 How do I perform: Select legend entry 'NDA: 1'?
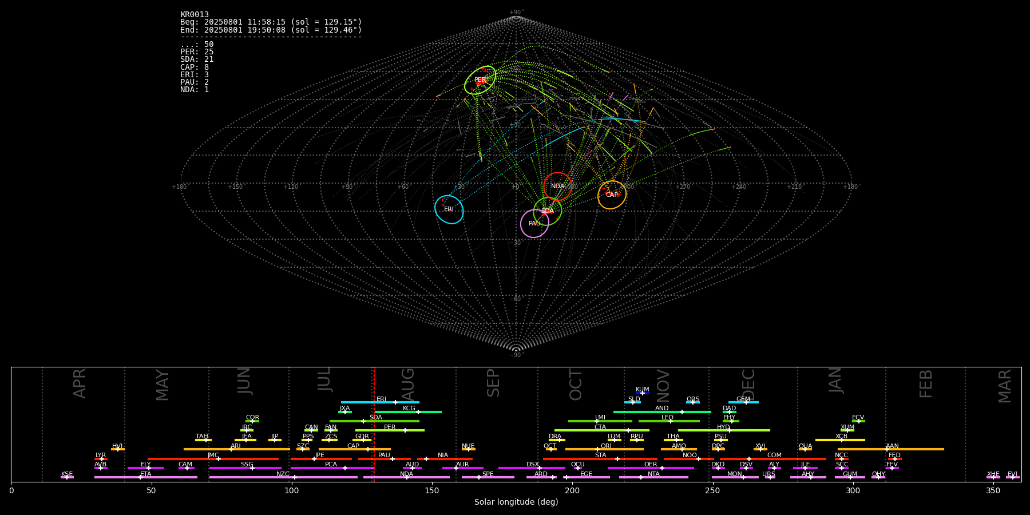[195, 89]
